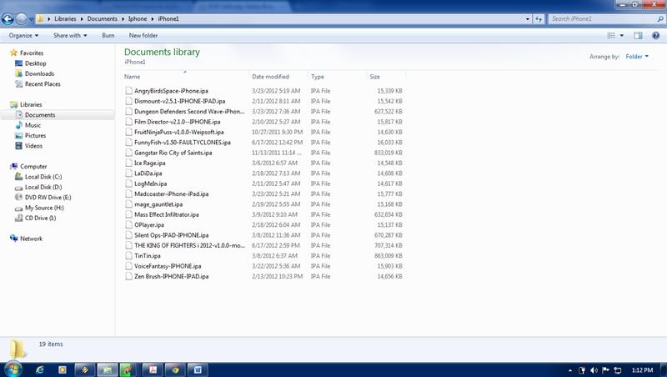This screenshot has width=667, height=377.
Task: Open the Organize dropdown menu
Action: [23, 35]
